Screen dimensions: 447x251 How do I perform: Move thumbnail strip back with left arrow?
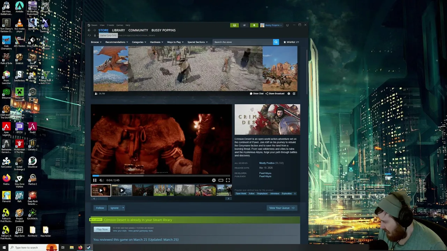(93, 198)
